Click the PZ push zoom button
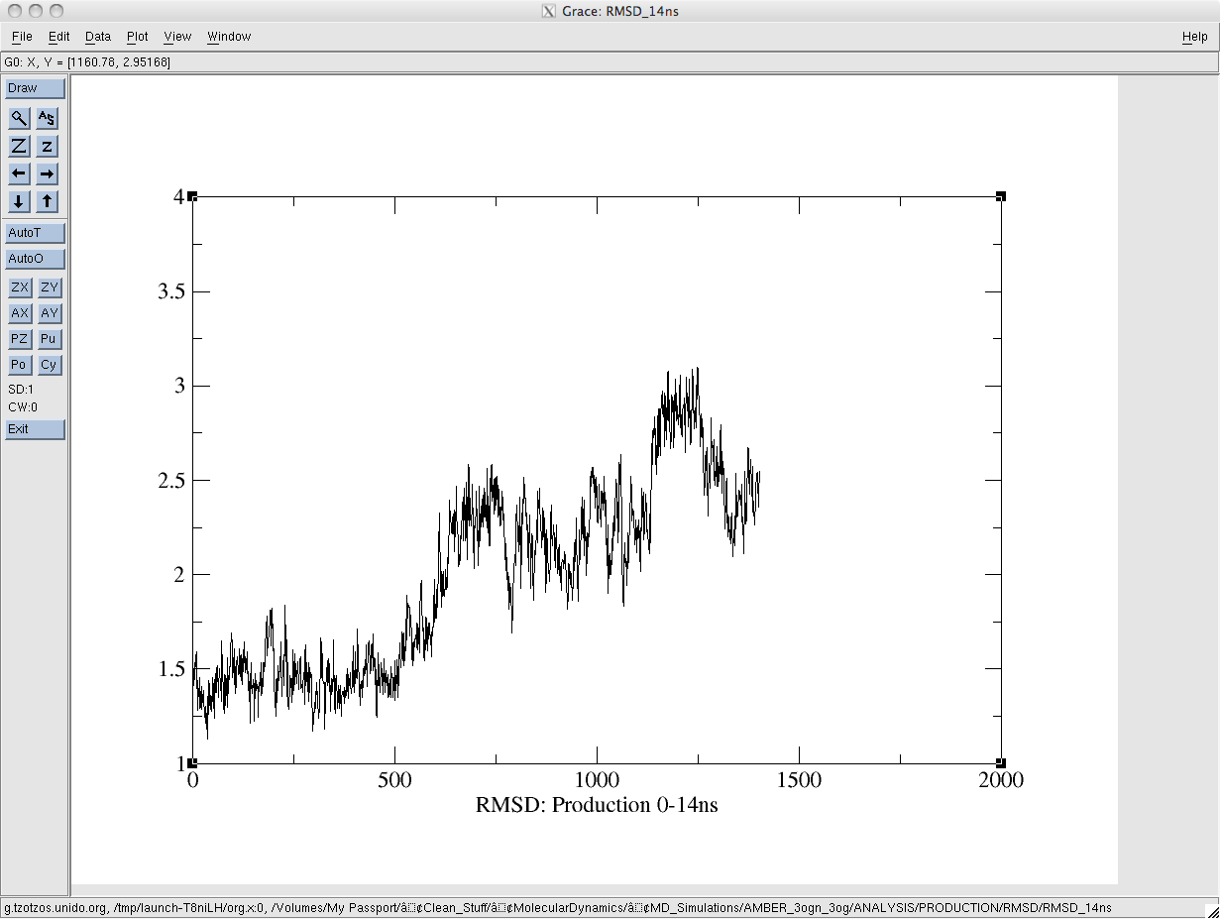Screen dimensions: 1220x919 (19, 339)
